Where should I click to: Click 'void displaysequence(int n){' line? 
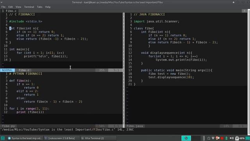(x=167, y=53)
